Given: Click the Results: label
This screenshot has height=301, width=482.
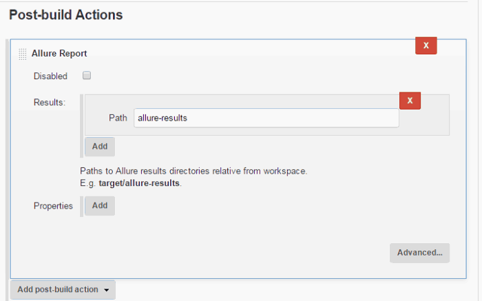Looking at the screenshot, I should [50, 102].
